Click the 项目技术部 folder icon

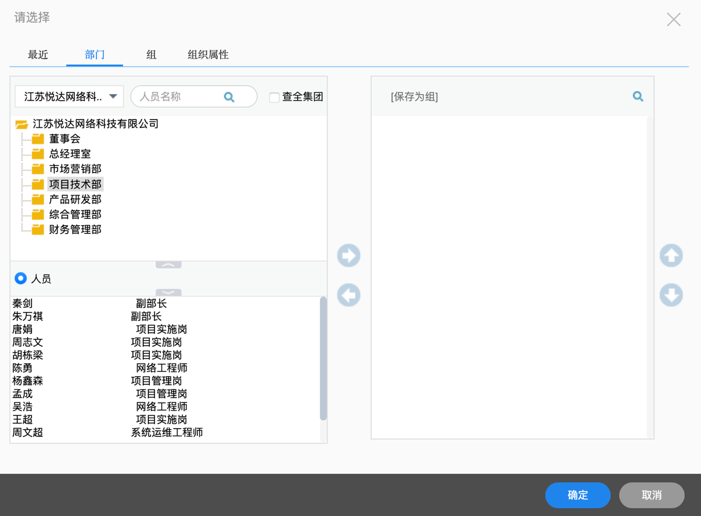(37, 184)
